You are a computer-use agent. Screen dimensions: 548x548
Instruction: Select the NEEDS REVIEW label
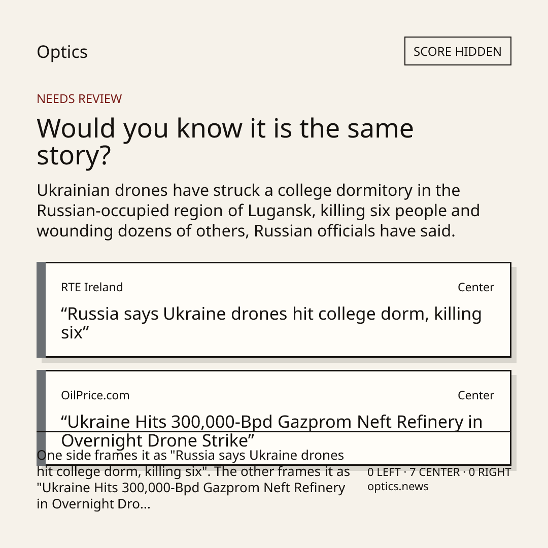[x=79, y=99]
